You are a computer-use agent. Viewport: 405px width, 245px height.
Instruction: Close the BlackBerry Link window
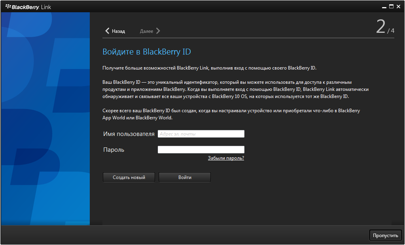[399, 7]
